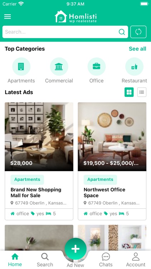Open the hamburger menu
151x269 pixels.
click(x=8, y=16)
